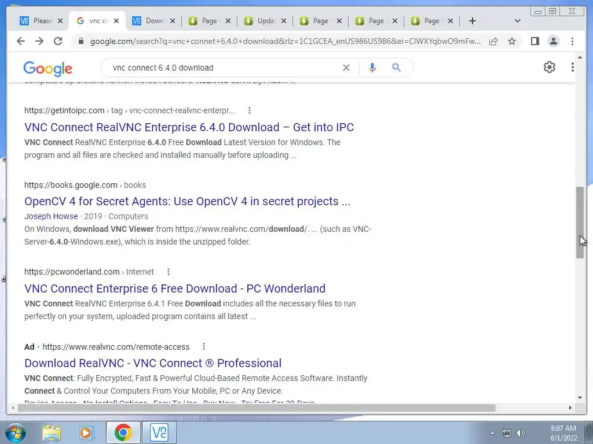Viewport: 593px width, 444px height.
Task: Open VNC Connect RealVNC Enterprise 6.4.0 link
Action: click(x=189, y=127)
